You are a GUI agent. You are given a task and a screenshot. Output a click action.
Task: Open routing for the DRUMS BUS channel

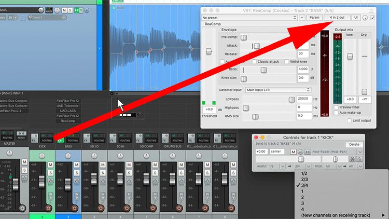click(177, 138)
